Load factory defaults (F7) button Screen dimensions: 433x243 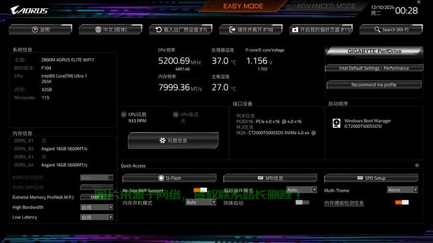click(x=181, y=30)
